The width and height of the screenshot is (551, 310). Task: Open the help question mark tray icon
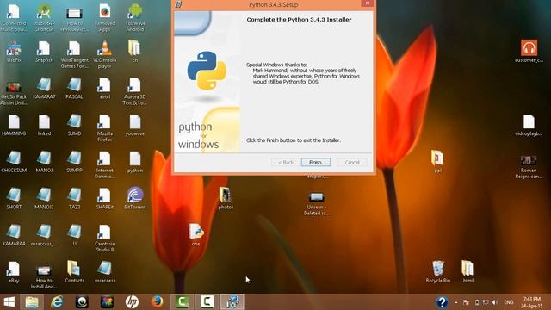click(x=442, y=302)
